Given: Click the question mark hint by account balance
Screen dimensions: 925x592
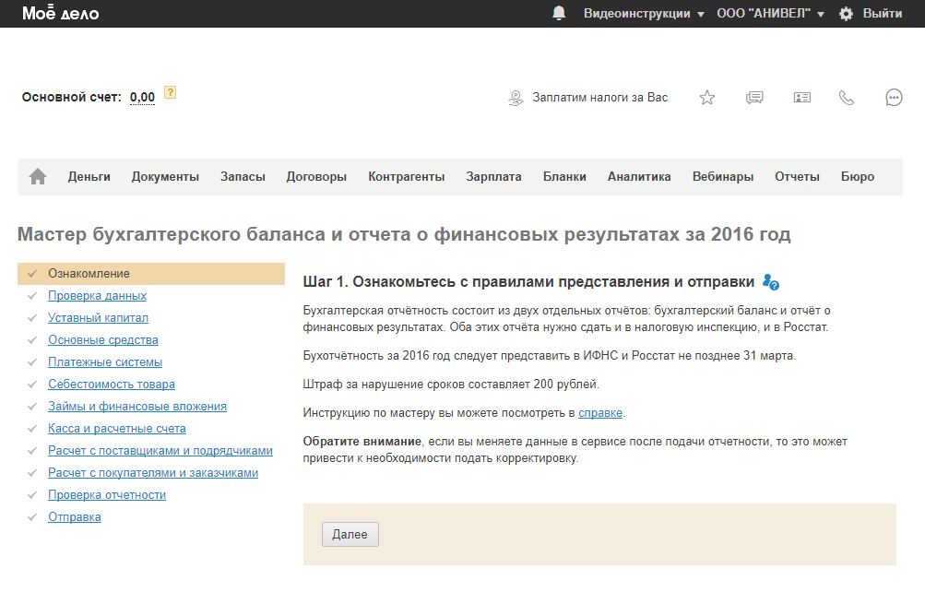Looking at the screenshot, I should point(170,92).
